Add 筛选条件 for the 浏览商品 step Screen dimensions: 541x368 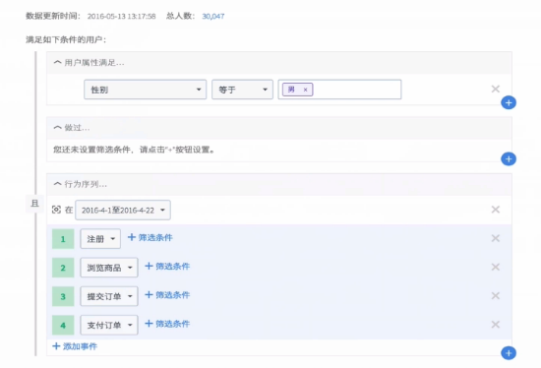click(x=167, y=267)
